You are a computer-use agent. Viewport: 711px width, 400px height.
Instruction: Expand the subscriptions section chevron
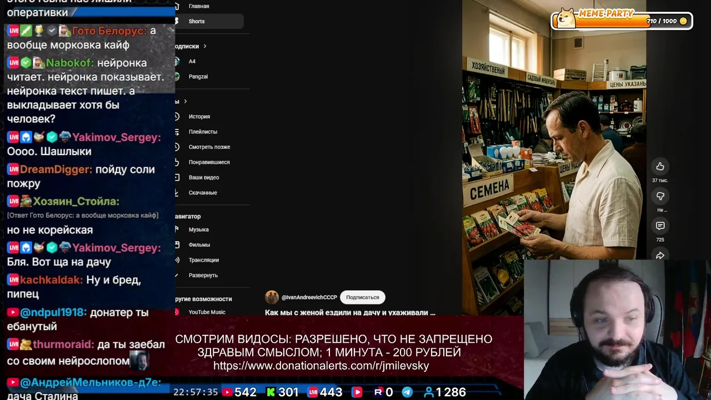point(204,46)
